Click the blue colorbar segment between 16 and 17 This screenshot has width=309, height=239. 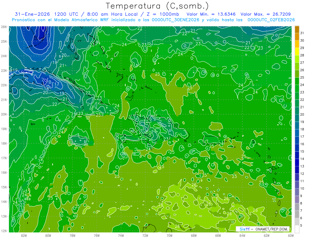click(x=297, y=140)
